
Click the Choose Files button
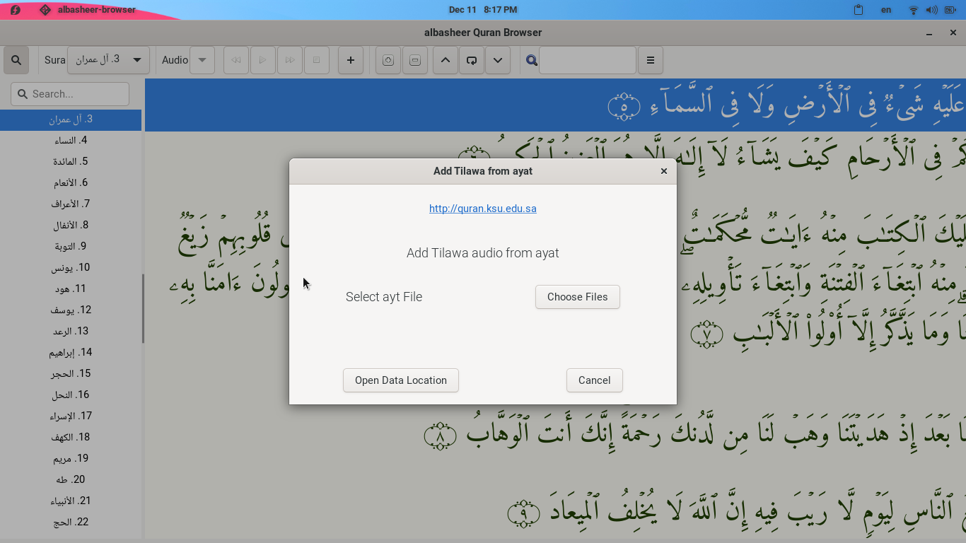pos(578,297)
